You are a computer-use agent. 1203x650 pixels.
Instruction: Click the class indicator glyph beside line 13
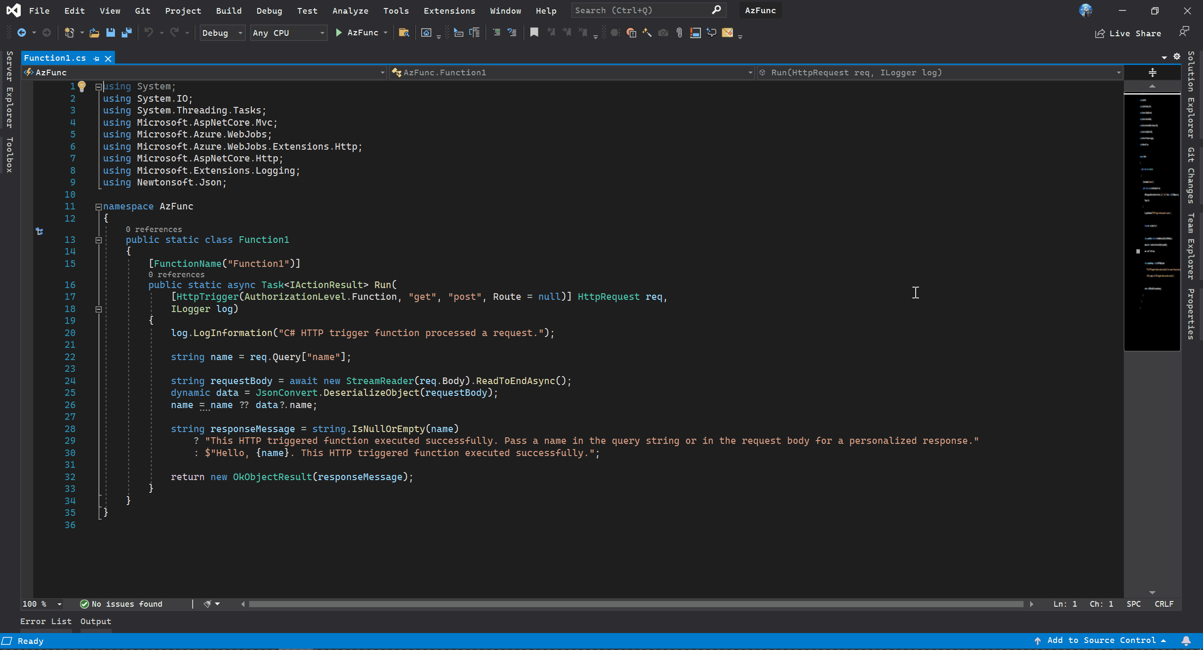pos(40,231)
